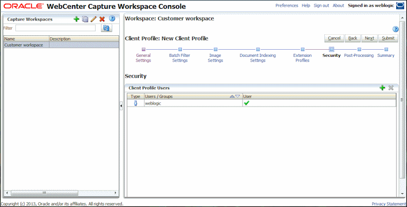Click the Name column header
This screenshot has height=207, width=407.
tap(27, 39)
